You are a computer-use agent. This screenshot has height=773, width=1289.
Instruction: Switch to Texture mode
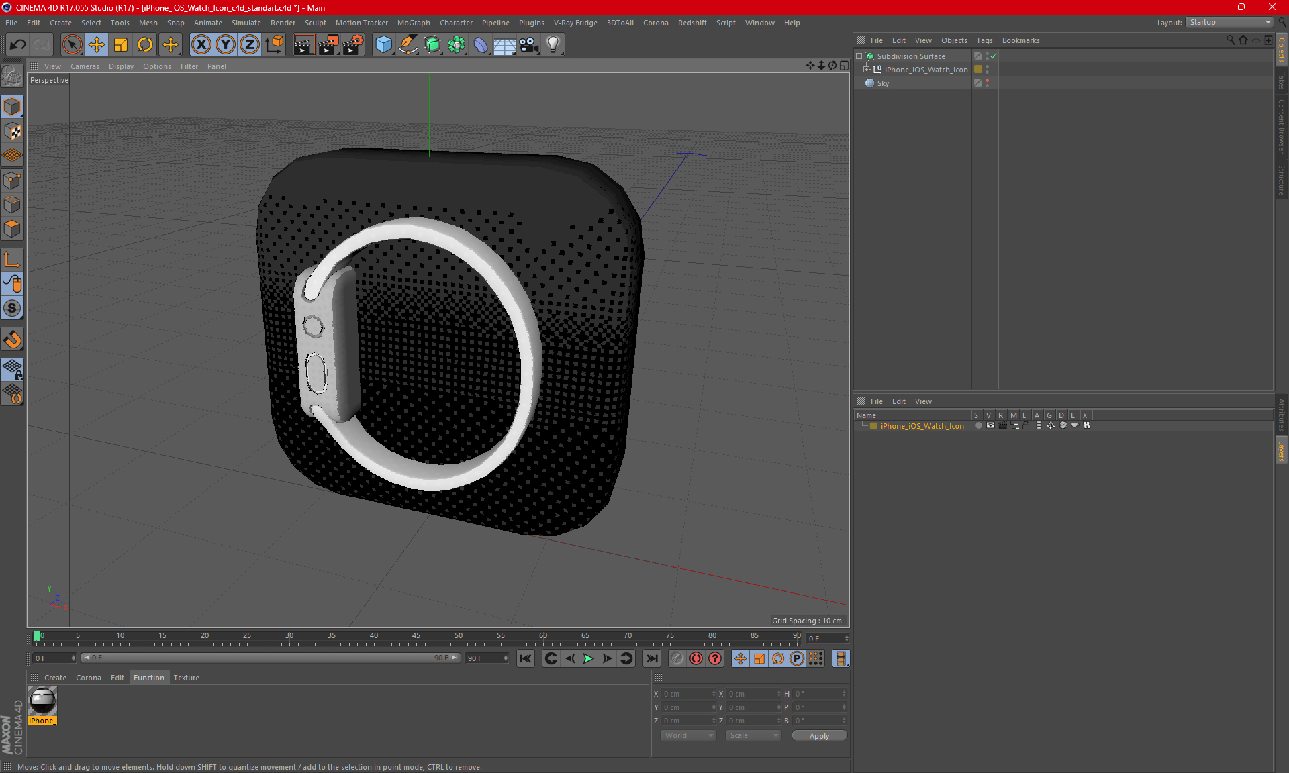(x=12, y=132)
